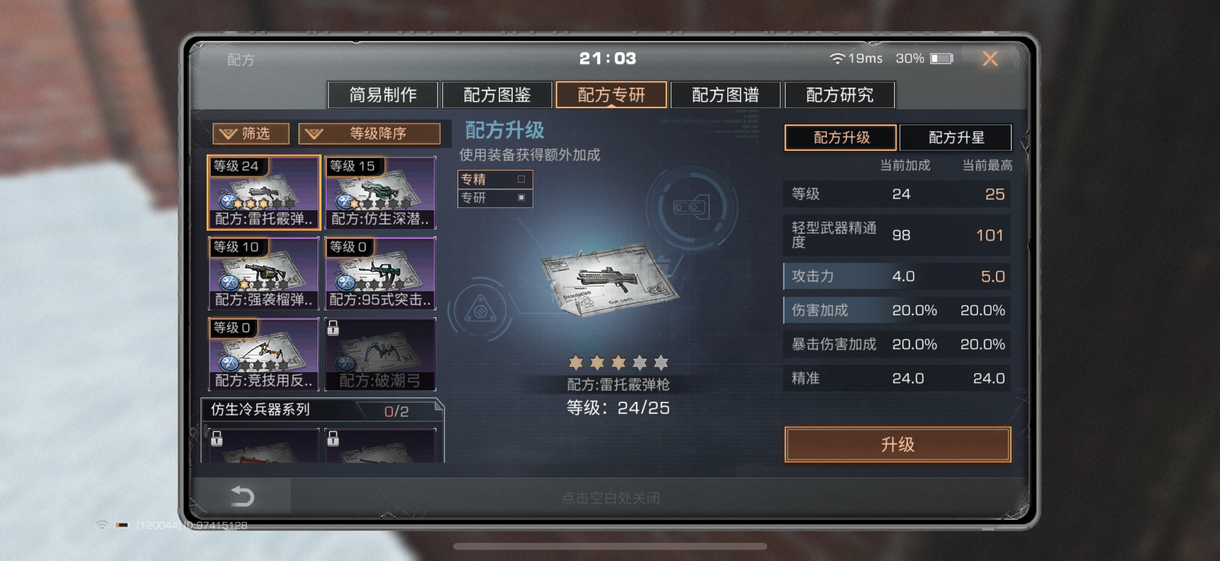Click the wrench badge on 配方:强袭榴弹
The image size is (1220, 561).
229,283
